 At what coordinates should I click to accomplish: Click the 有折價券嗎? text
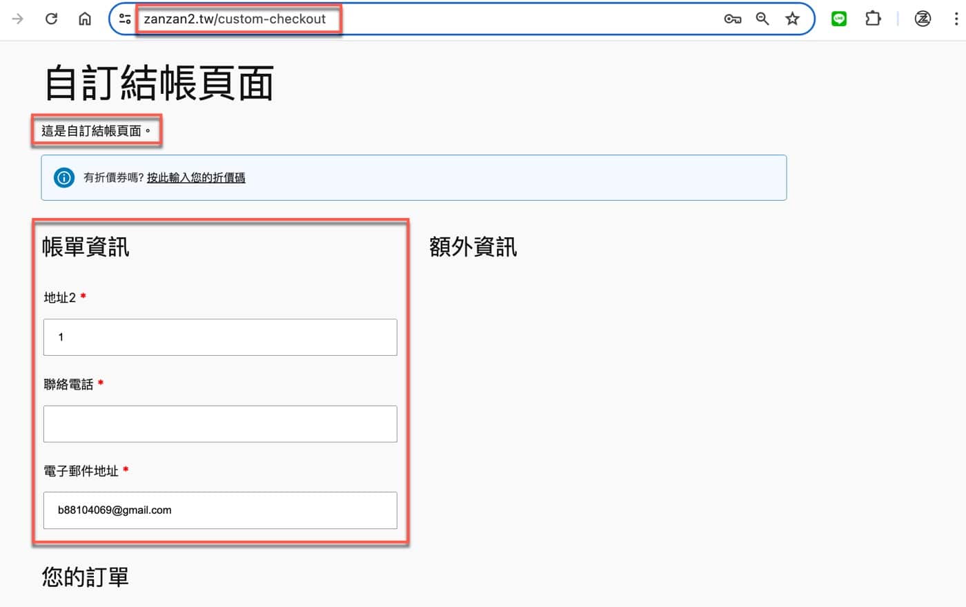[x=114, y=178]
